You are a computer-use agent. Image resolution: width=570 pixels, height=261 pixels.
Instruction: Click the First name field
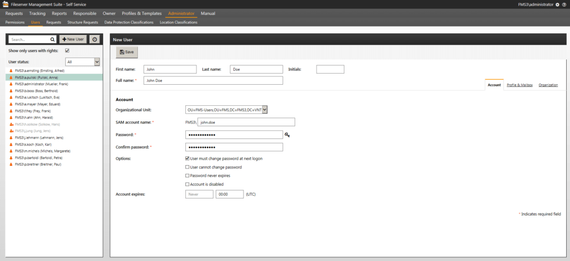coord(170,69)
